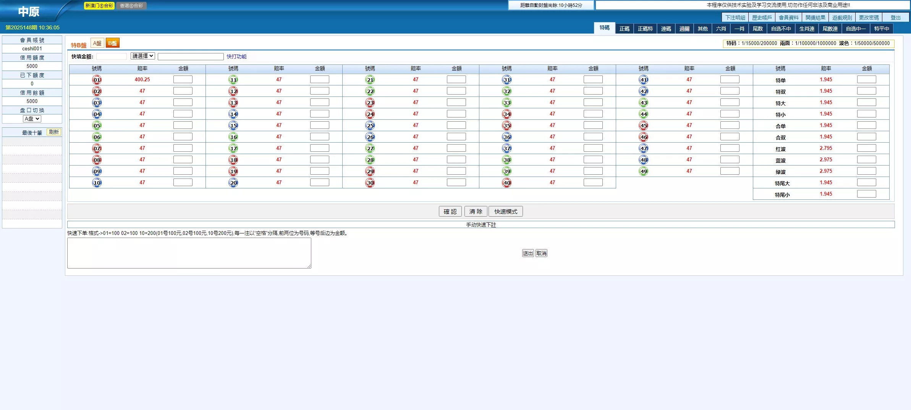Click the blue ball number 31
Viewport: 911px width, 410px height.
tap(507, 80)
